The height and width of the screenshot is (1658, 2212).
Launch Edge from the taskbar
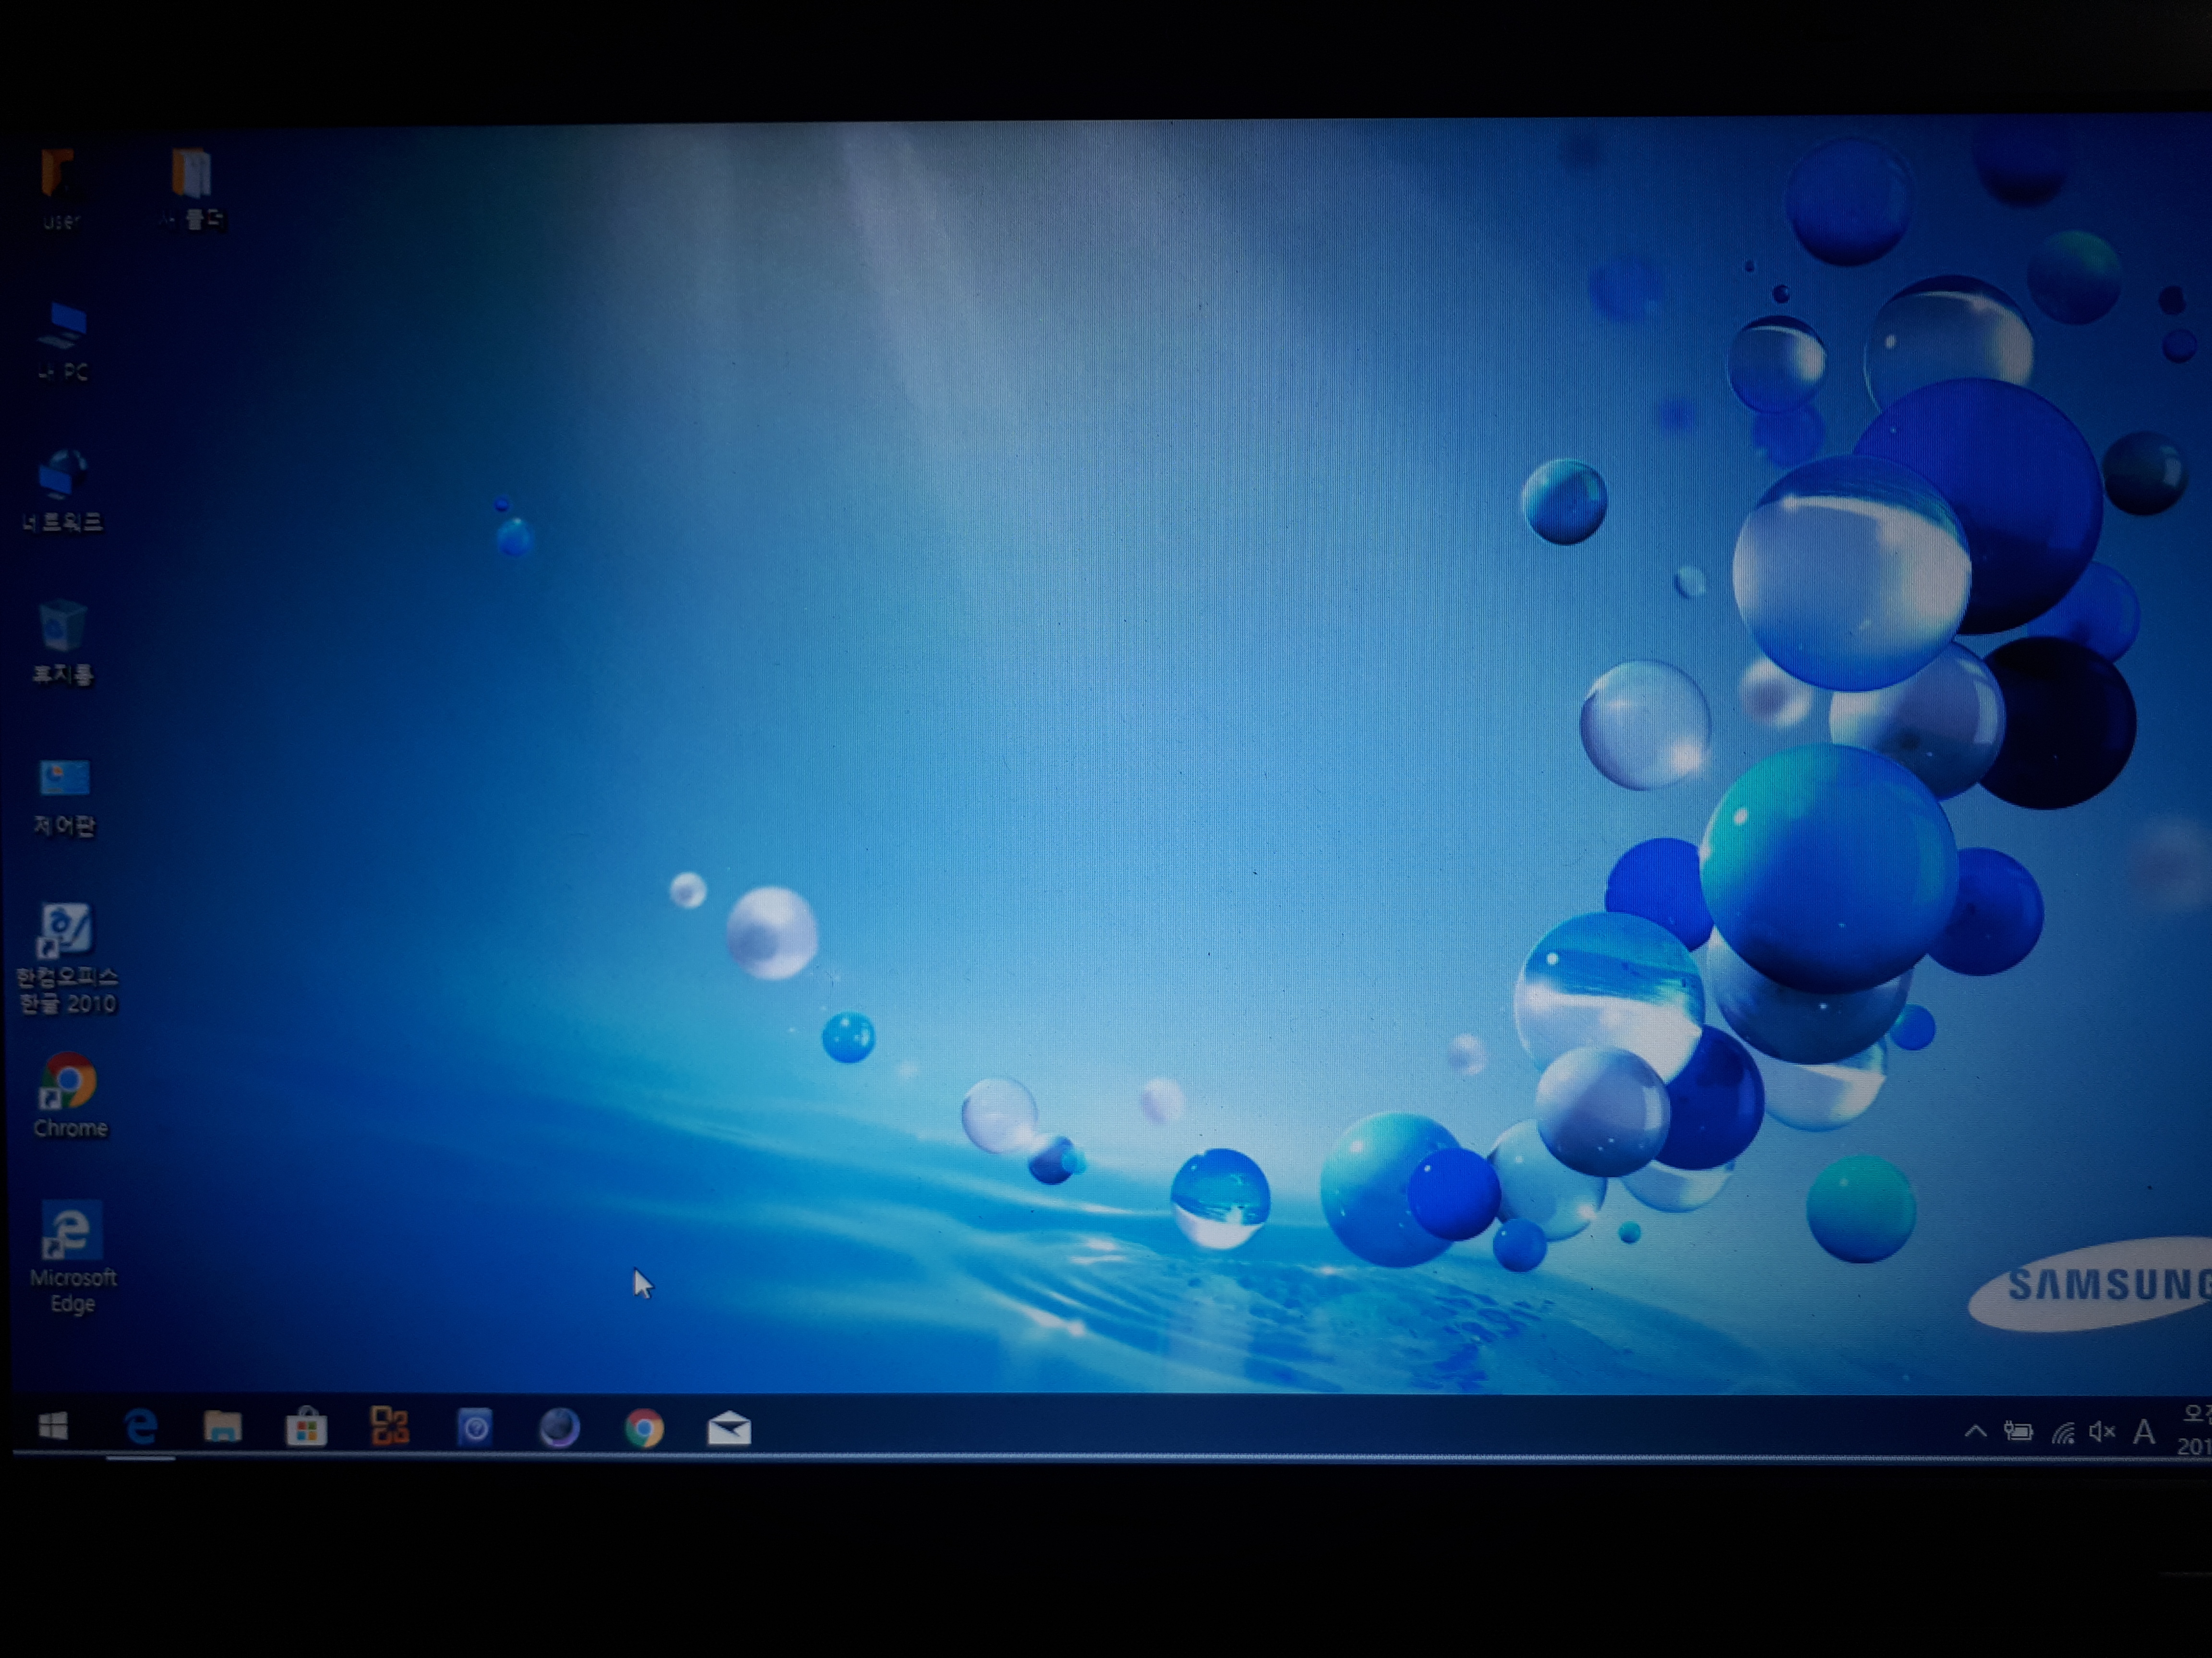(141, 1427)
